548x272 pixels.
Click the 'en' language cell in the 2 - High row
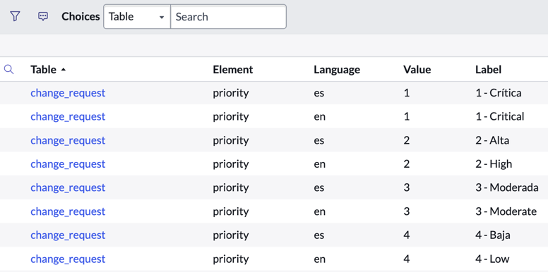click(x=319, y=164)
